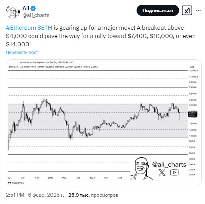Image resolution: width=205 pixels, height=204 pixels.
Task: Click Ali display name
Action: (26, 8)
